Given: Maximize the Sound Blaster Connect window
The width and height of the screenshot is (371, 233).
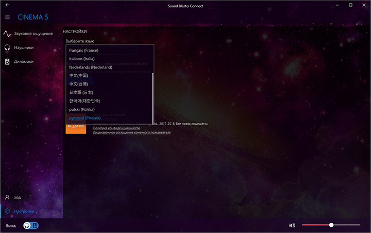Looking at the screenshot, I should (351, 5).
